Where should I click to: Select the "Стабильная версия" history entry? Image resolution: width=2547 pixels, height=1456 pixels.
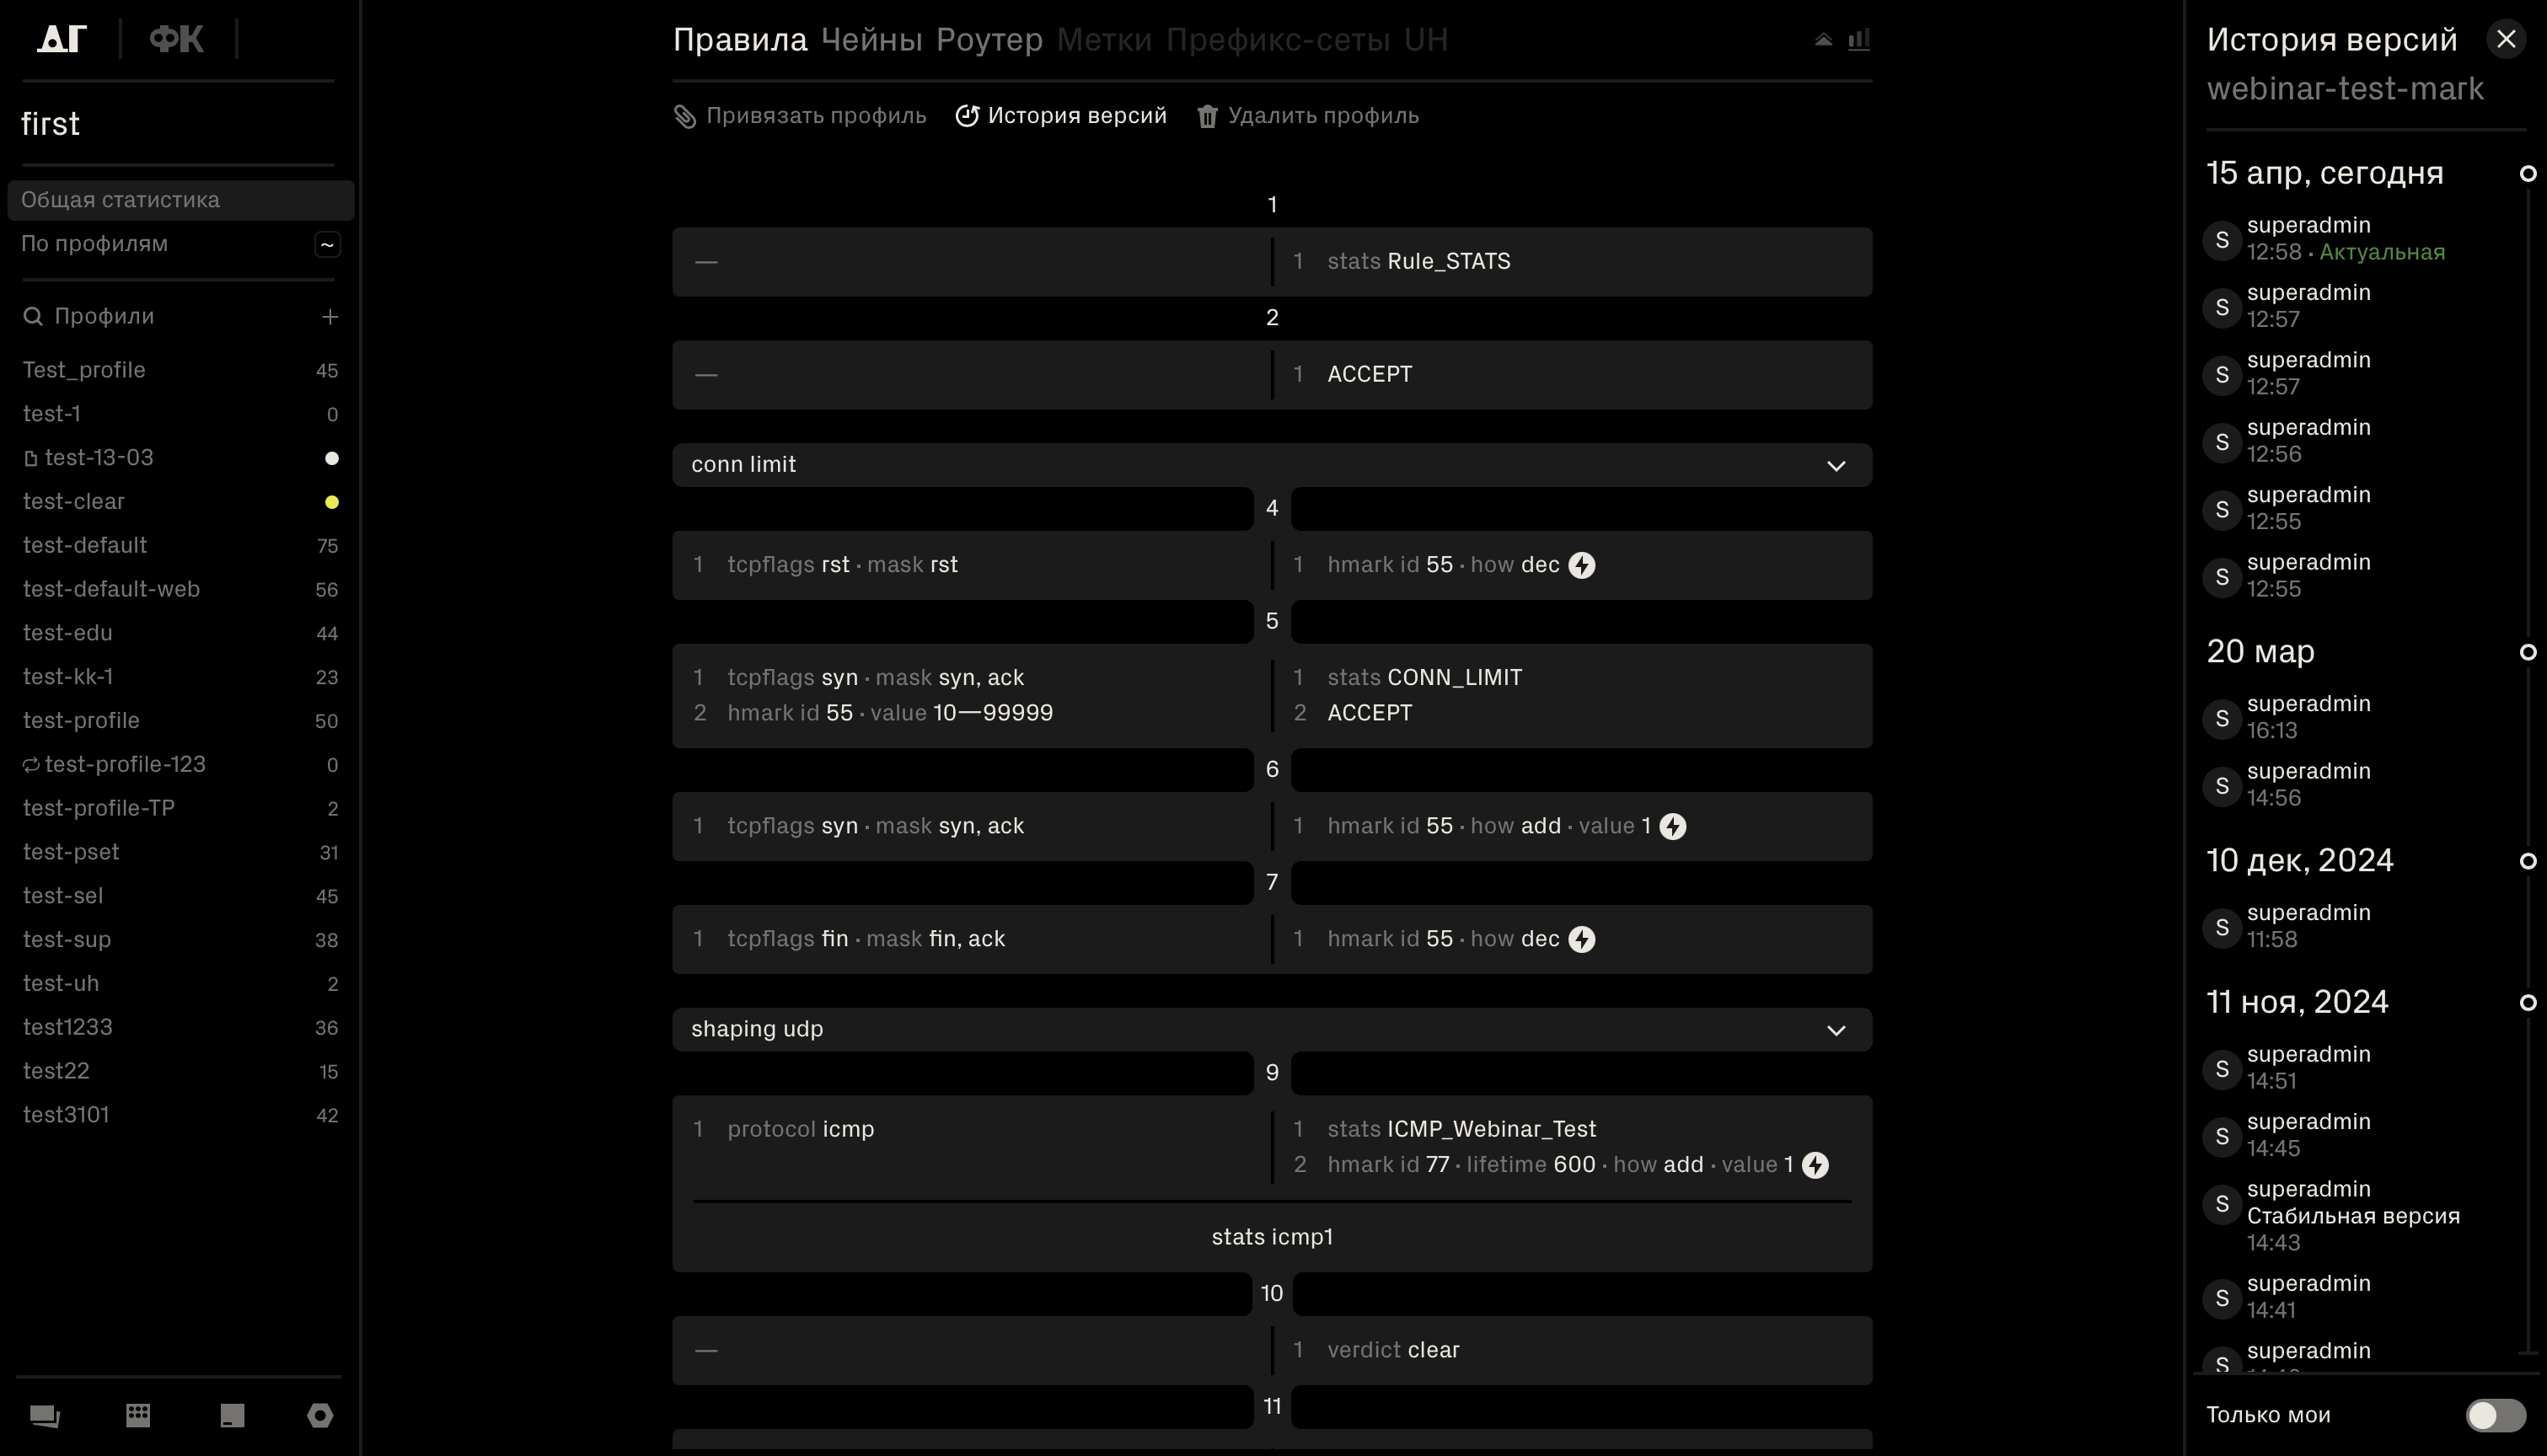click(2352, 1216)
